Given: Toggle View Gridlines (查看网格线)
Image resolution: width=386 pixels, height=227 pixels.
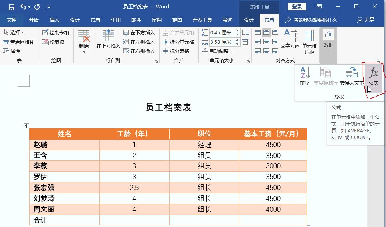Looking at the screenshot, I should coord(19,42).
